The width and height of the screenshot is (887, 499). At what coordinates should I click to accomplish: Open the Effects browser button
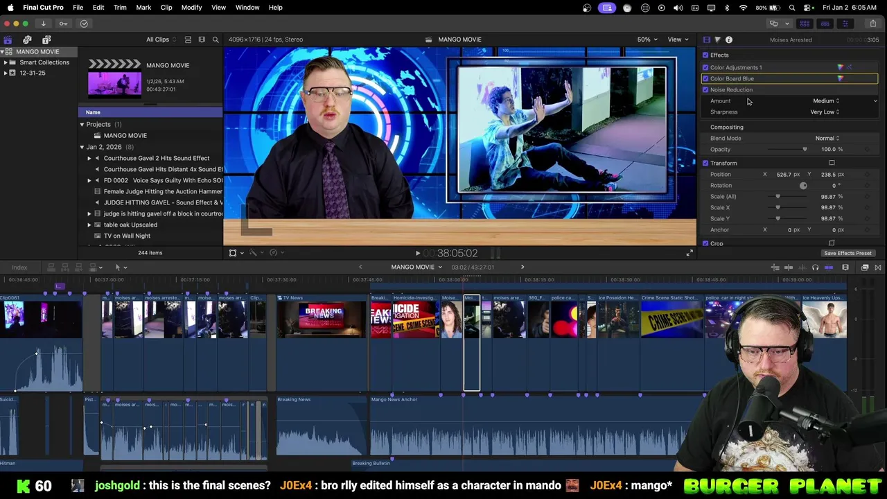click(865, 268)
